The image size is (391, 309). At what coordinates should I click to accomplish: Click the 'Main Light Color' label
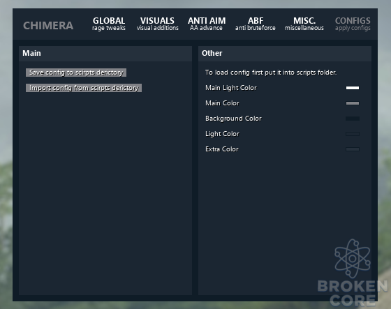pos(231,88)
